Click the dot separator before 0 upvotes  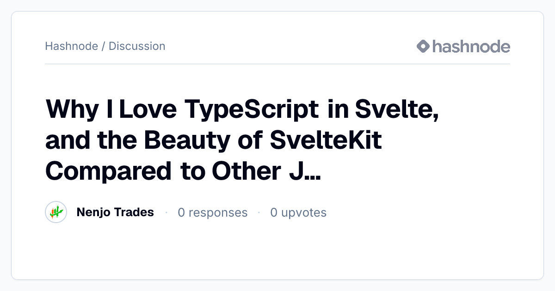pos(259,212)
